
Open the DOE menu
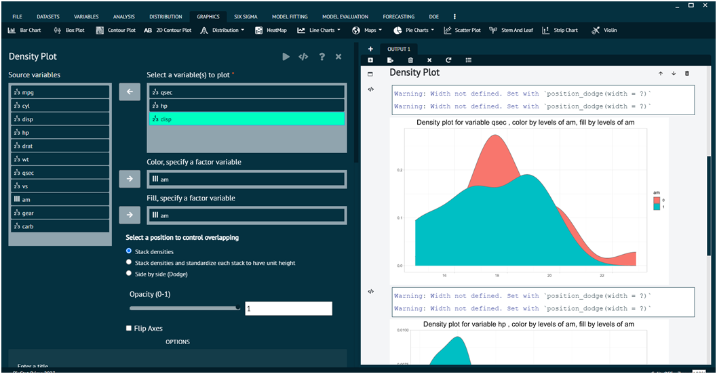click(x=434, y=16)
